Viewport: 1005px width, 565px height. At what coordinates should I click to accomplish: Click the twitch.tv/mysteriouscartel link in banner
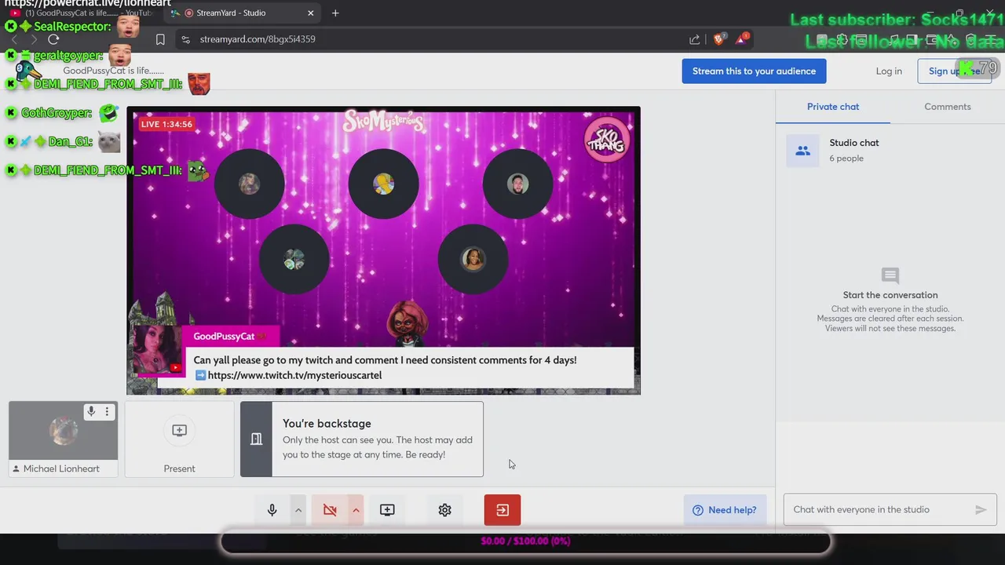(x=294, y=375)
